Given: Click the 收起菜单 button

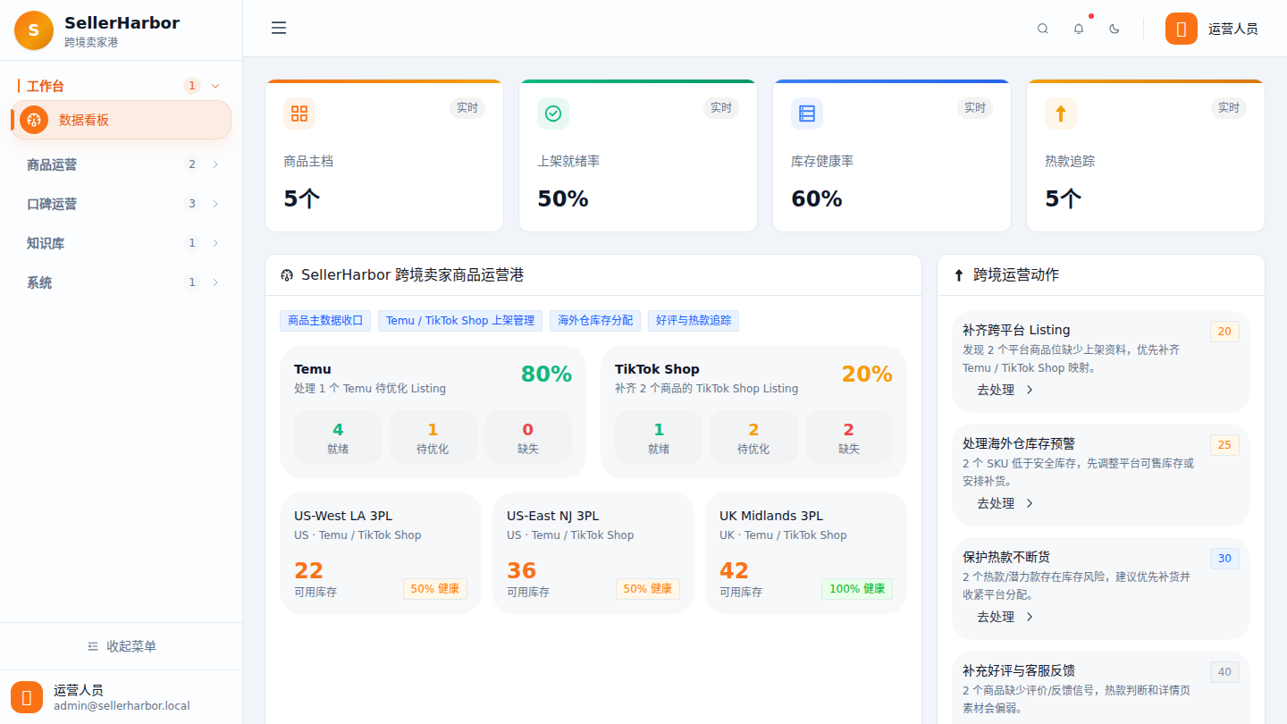Looking at the screenshot, I should pos(122,646).
